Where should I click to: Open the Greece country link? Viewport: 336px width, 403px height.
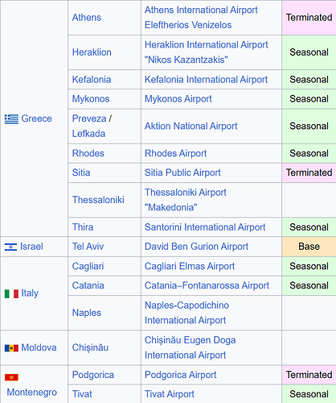(36, 118)
